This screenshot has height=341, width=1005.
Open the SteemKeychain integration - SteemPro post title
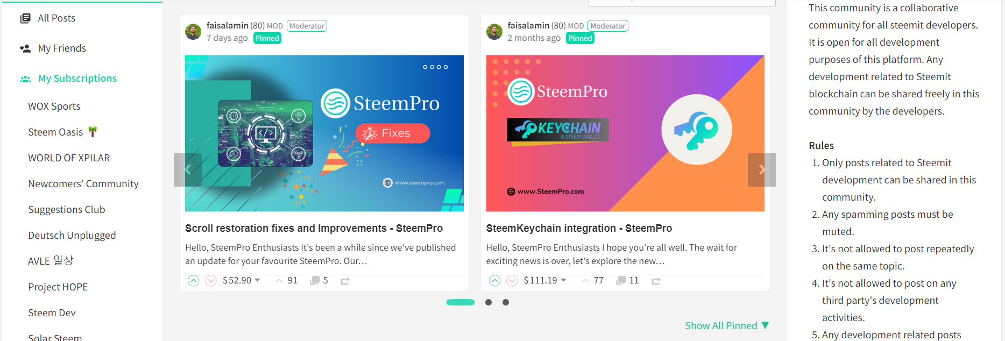579,228
